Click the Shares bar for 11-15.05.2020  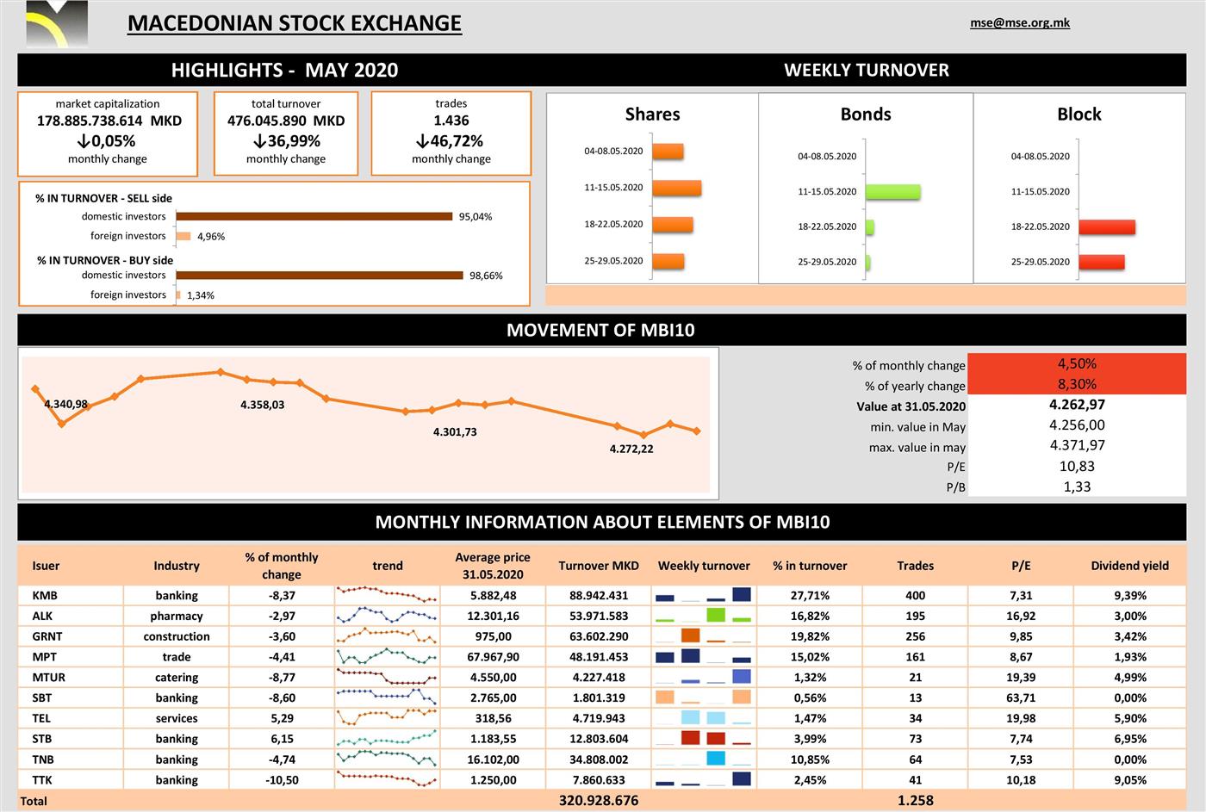(676, 188)
